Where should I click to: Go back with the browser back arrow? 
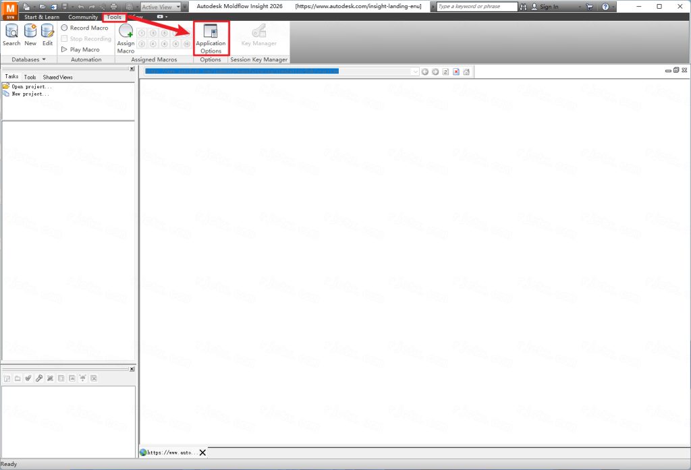click(x=425, y=71)
